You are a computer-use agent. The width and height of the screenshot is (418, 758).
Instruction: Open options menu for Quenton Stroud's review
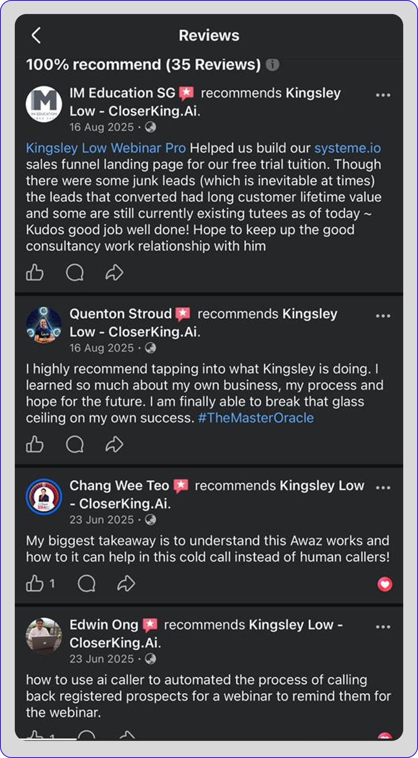coord(383,316)
